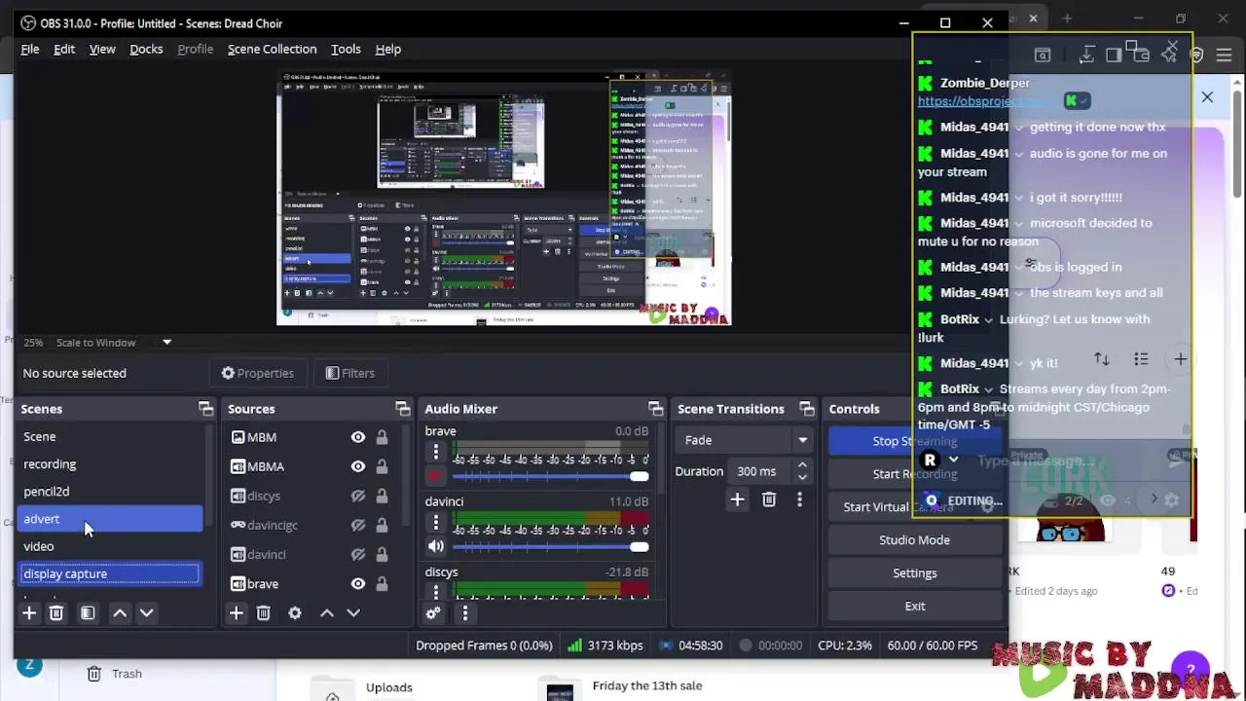
Task: Lock the MBMA source
Action: pyautogui.click(x=382, y=466)
